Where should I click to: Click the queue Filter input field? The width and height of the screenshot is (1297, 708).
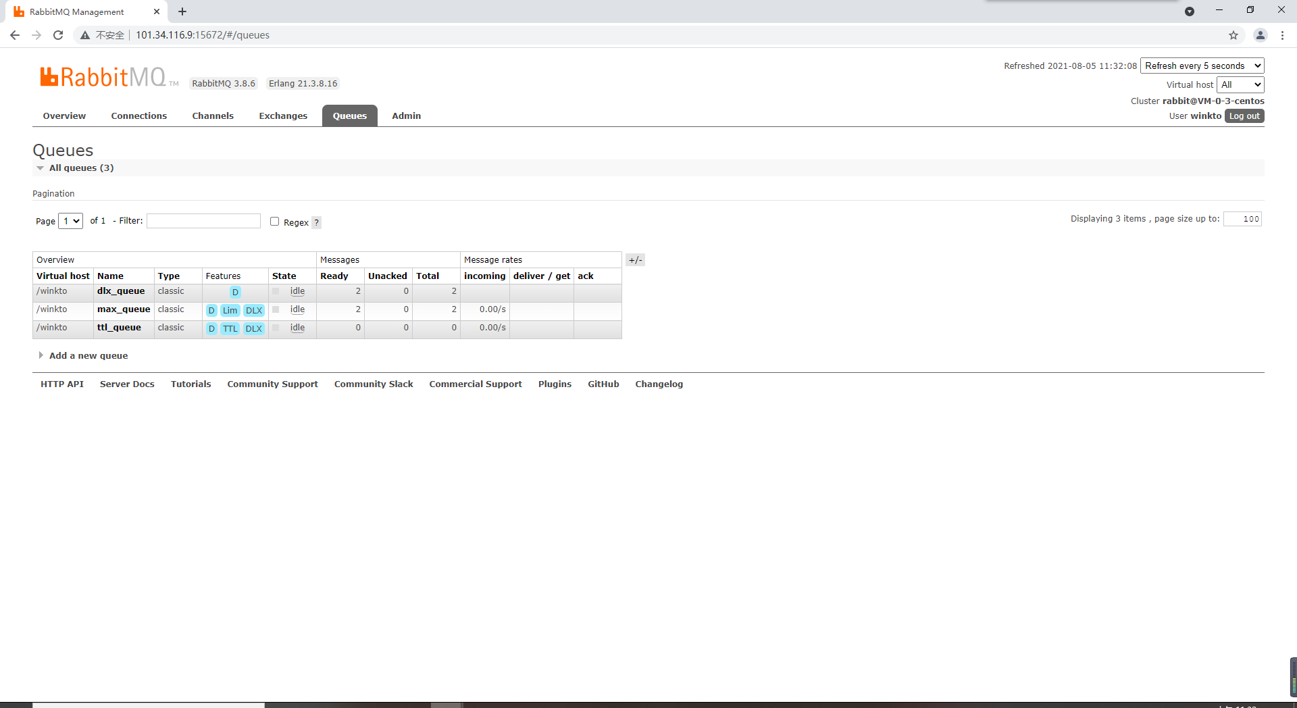tap(203, 221)
